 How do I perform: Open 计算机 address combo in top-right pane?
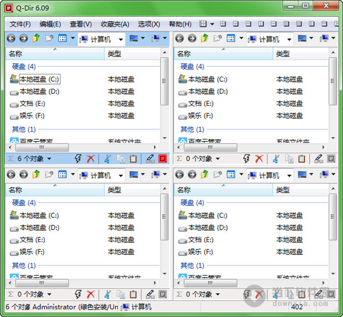click(x=270, y=39)
